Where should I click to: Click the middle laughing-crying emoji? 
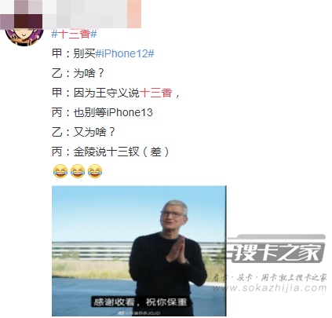pyautogui.click(x=78, y=171)
